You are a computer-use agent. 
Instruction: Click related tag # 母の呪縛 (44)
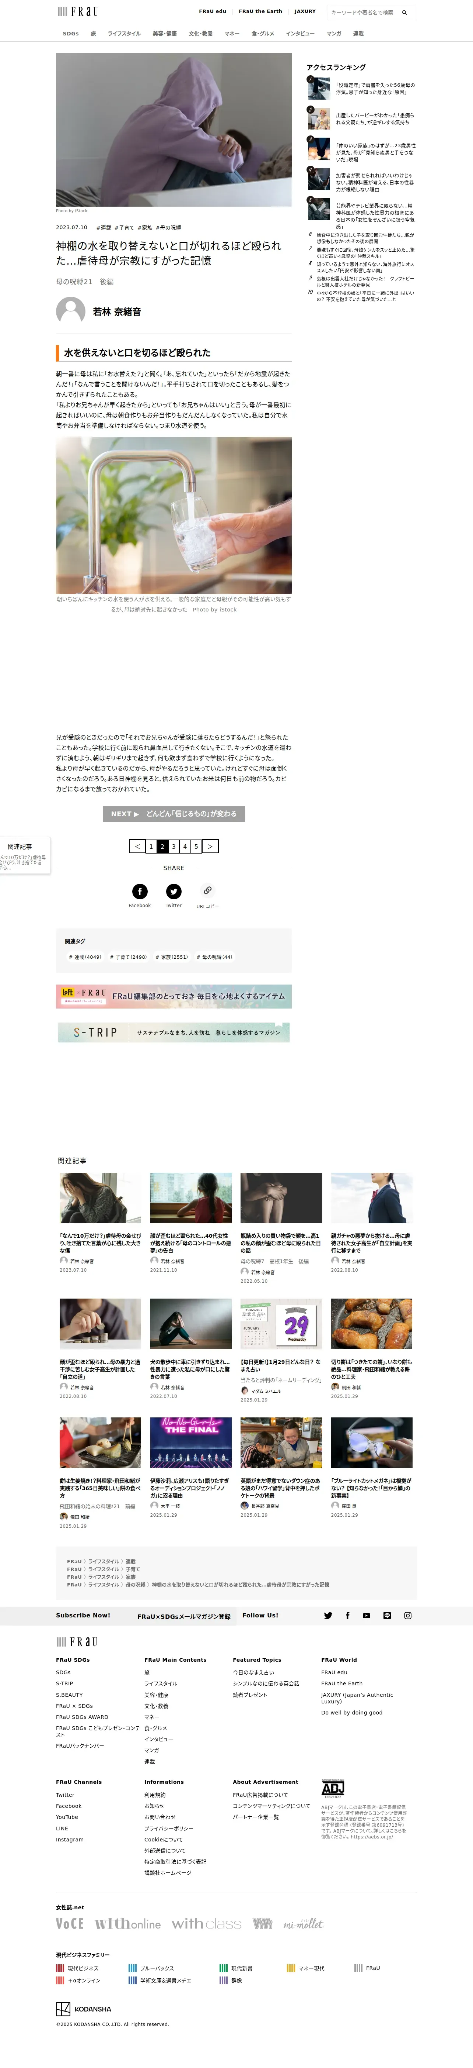[x=215, y=957]
